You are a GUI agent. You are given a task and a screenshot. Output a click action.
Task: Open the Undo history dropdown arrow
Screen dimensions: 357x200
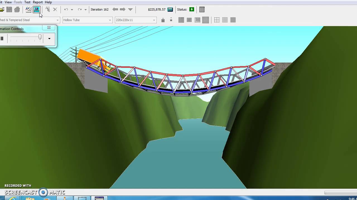pyautogui.click(x=72, y=9)
